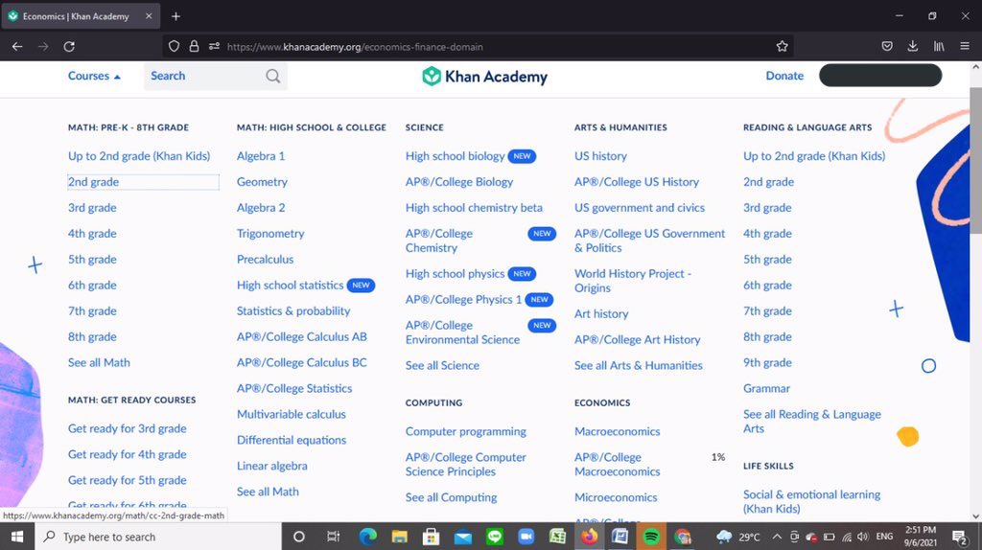Open the Art history link

click(601, 314)
